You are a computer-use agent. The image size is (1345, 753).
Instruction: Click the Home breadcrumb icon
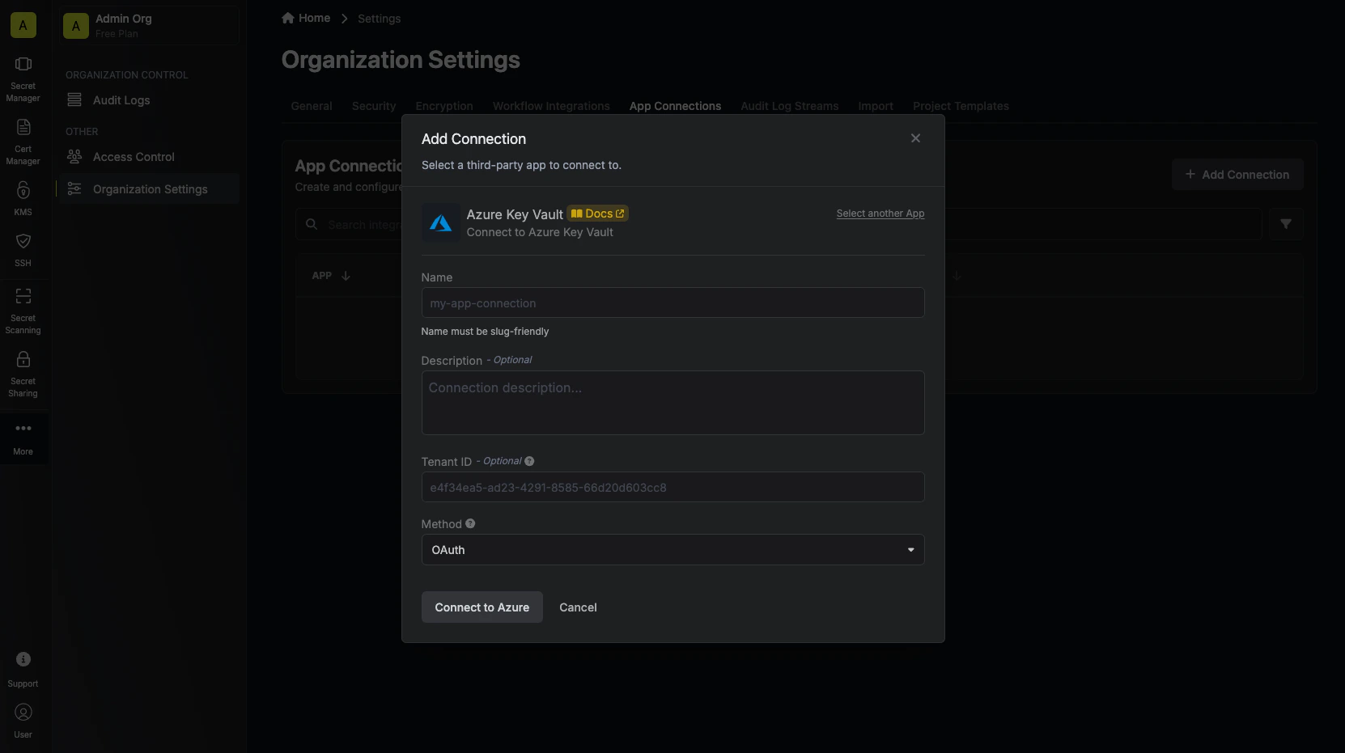[x=287, y=18]
